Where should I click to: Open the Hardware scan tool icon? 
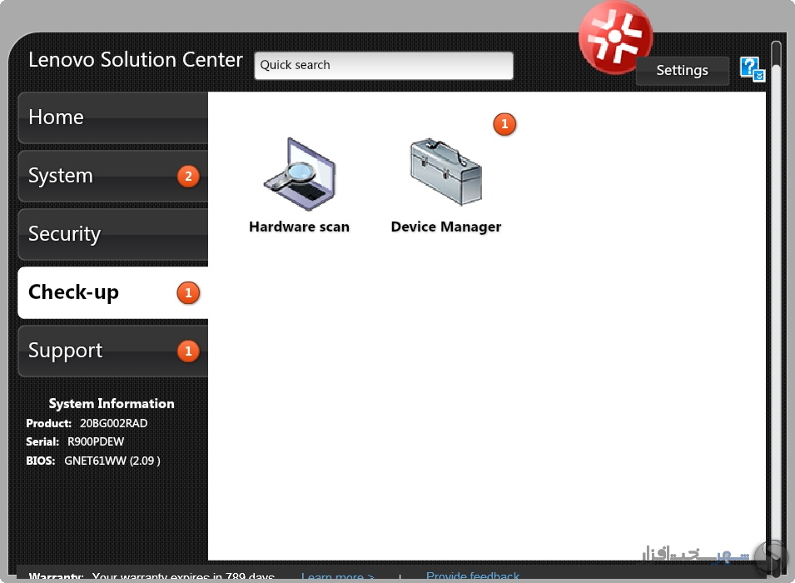click(x=299, y=173)
